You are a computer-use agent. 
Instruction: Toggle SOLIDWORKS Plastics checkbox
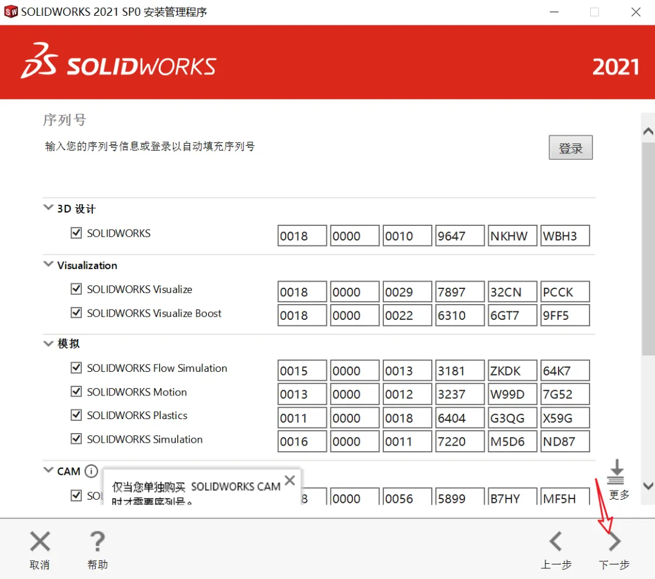(76, 415)
